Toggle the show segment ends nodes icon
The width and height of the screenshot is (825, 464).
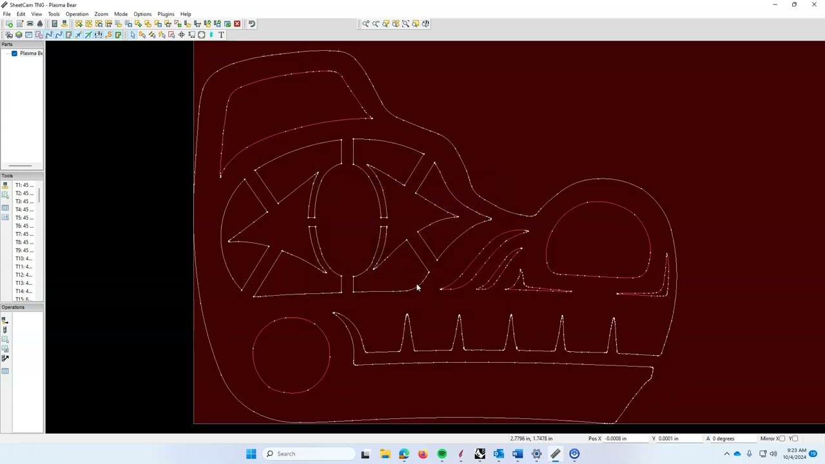click(x=48, y=35)
